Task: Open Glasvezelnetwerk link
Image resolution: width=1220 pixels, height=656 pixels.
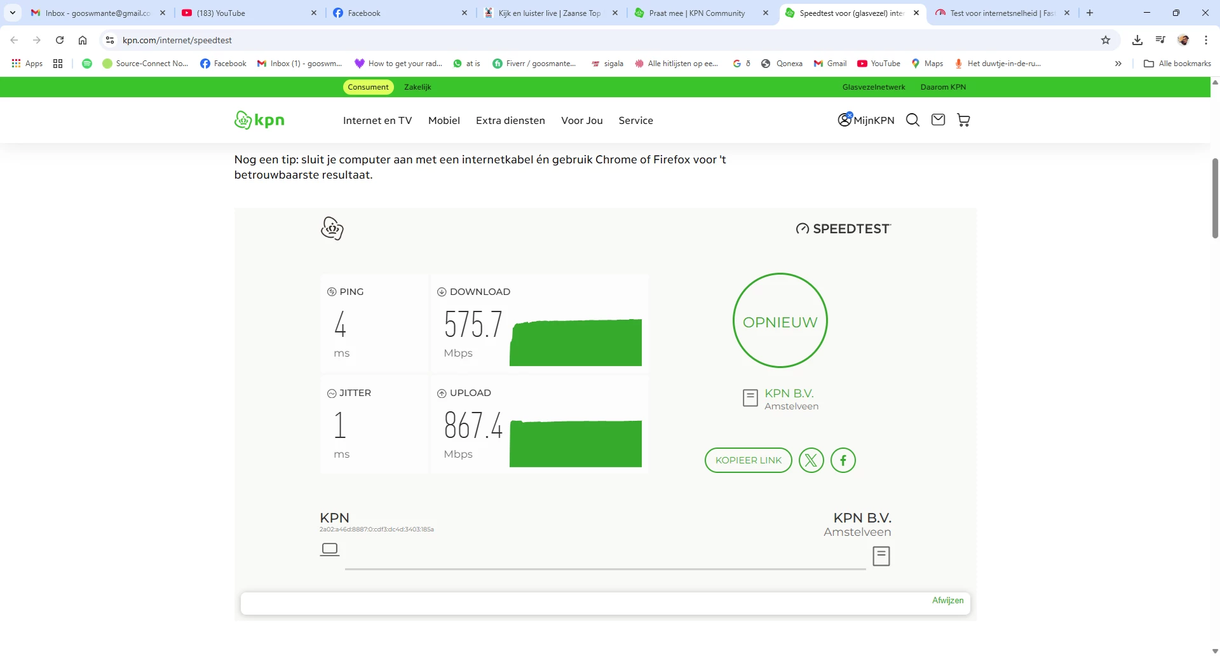Action: point(874,87)
